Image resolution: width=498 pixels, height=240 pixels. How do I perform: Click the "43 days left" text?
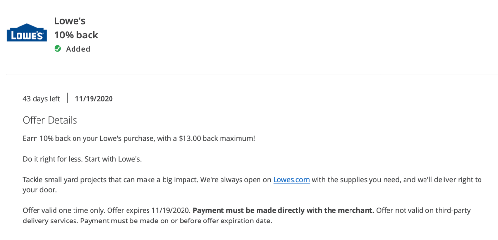click(41, 99)
